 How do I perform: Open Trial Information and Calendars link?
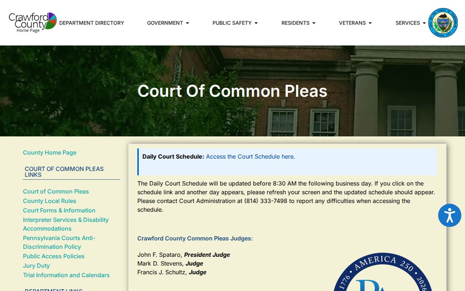66,275
